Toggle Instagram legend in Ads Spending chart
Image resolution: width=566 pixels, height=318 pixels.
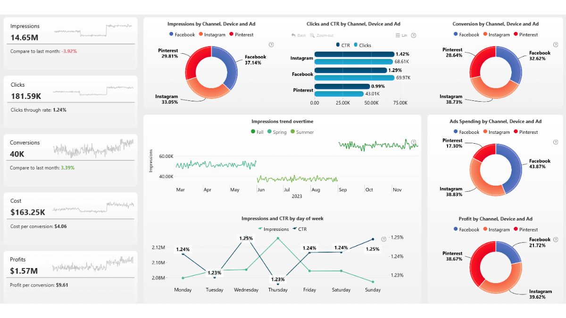click(496, 132)
